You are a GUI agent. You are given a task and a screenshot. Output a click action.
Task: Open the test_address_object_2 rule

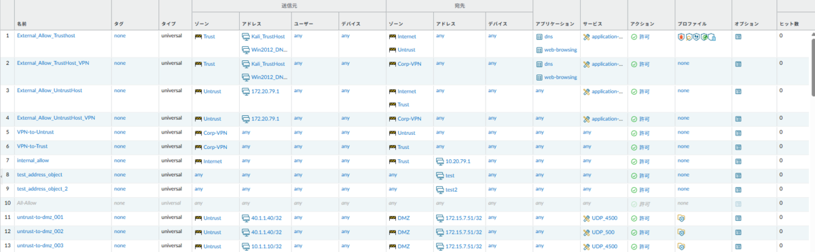[x=42, y=188]
